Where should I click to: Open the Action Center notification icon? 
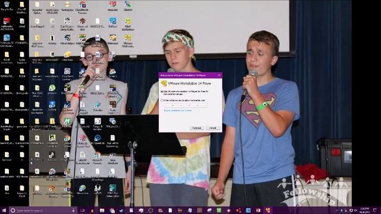[x=374, y=210]
